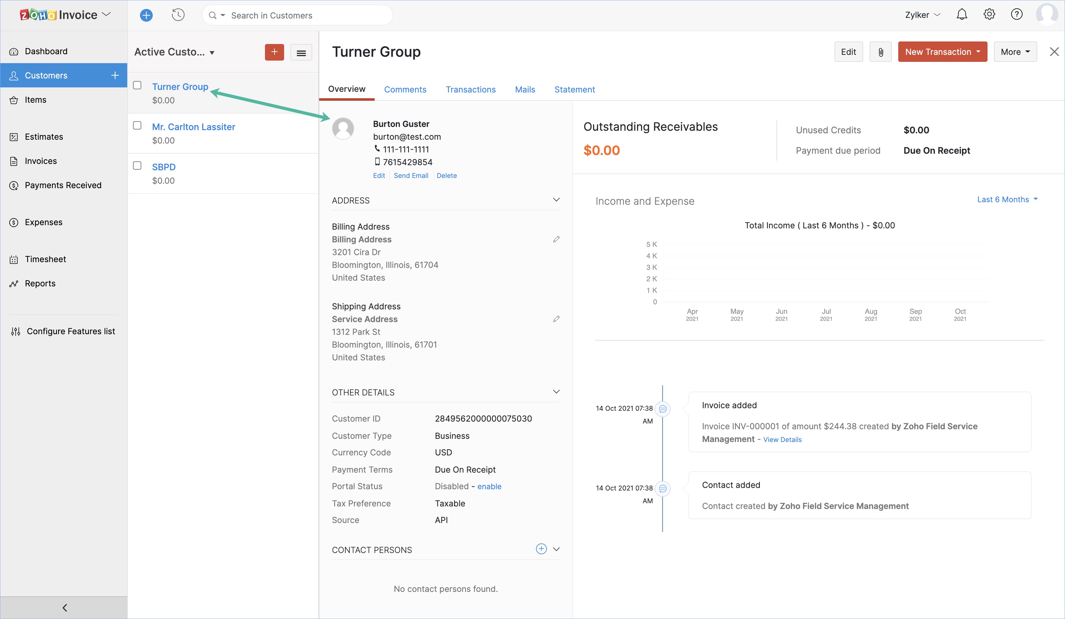
Task: Open New Transaction dropdown
Action: pyautogui.click(x=942, y=52)
